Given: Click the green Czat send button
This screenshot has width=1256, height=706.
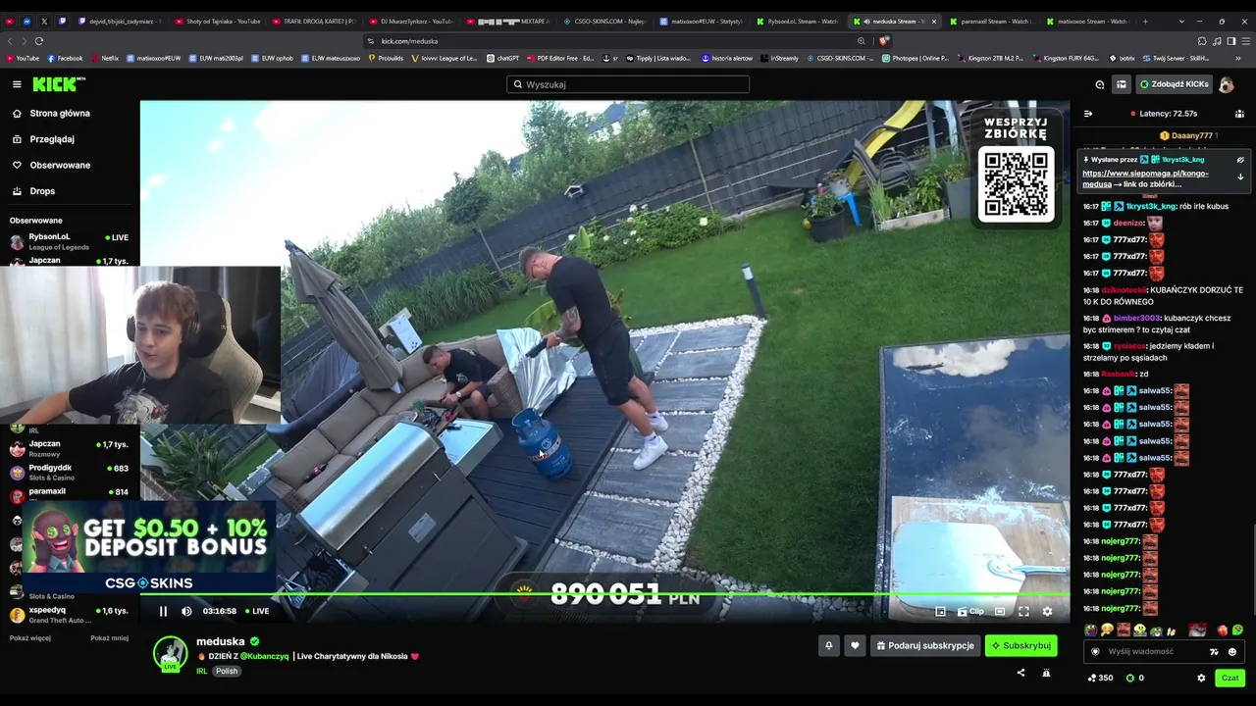Looking at the screenshot, I should pyautogui.click(x=1230, y=678).
